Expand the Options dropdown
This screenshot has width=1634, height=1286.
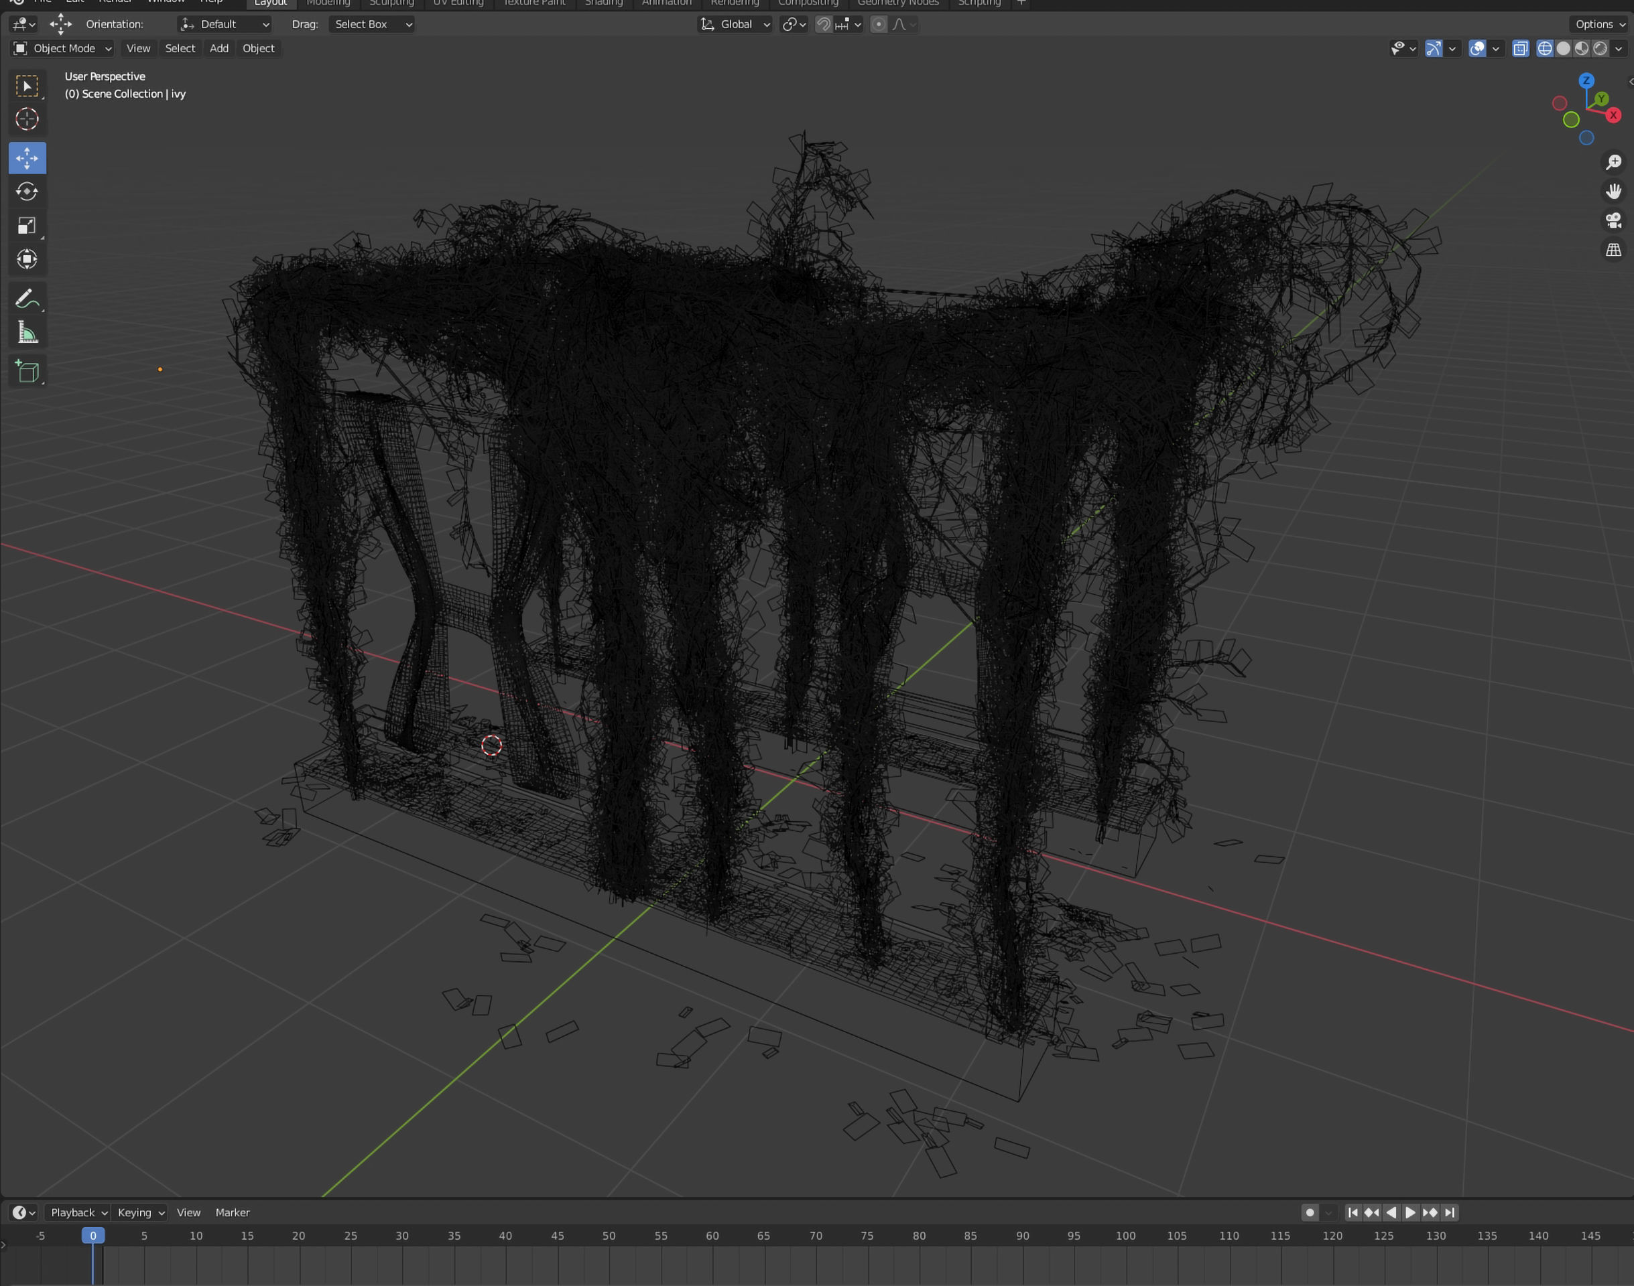(1600, 24)
